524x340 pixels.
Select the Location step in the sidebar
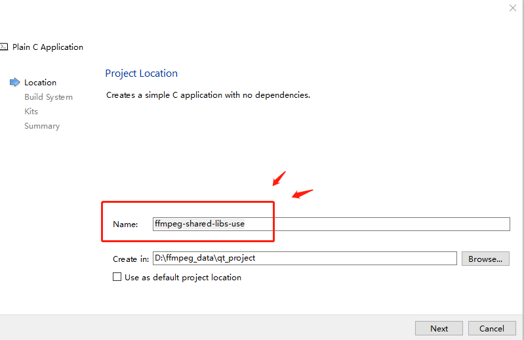40,83
